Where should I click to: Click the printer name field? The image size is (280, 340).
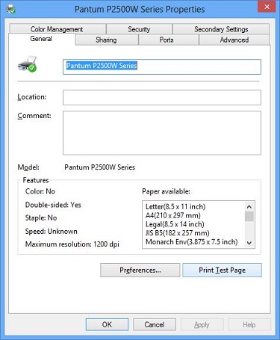(x=162, y=67)
